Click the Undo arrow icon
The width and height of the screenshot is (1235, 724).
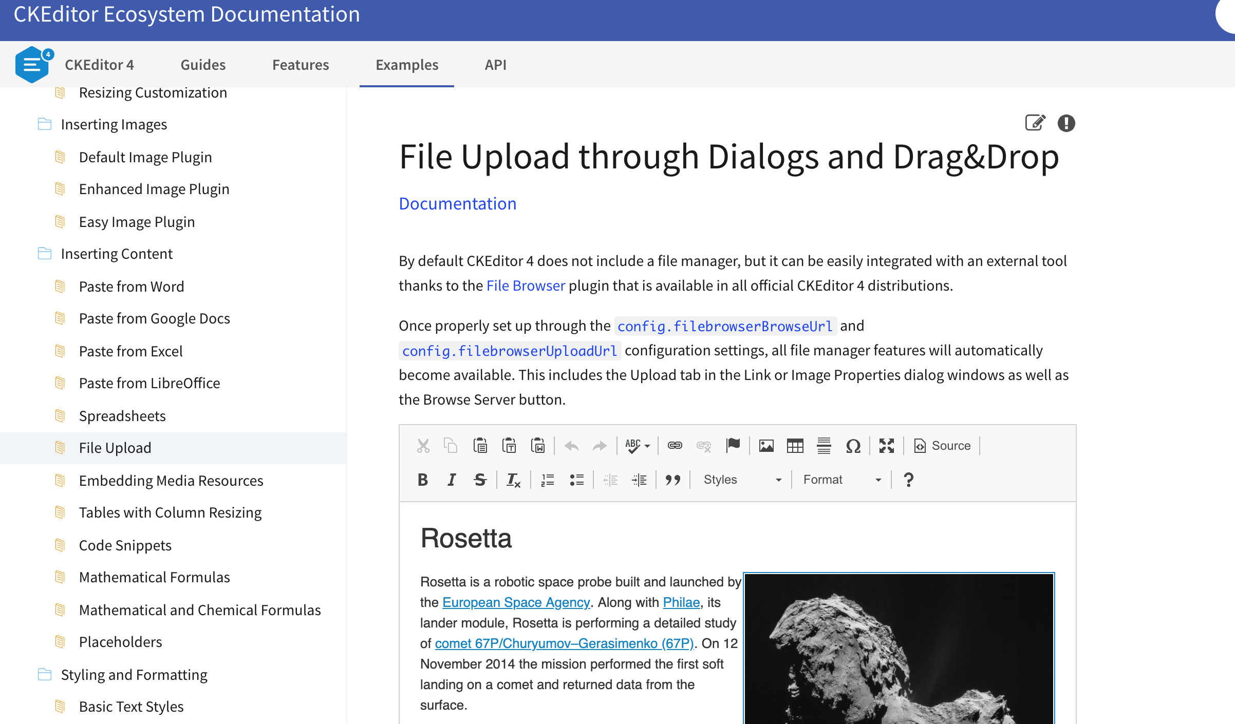pos(571,446)
